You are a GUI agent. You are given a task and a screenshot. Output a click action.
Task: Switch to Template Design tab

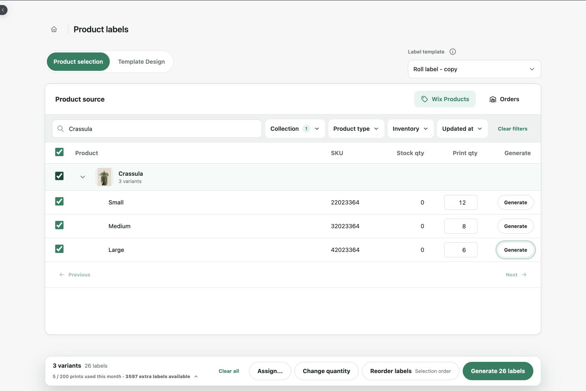[142, 62]
